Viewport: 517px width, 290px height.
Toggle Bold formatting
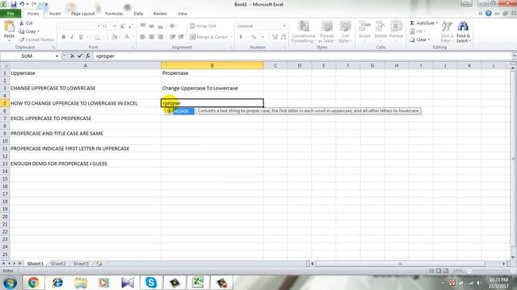click(63, 37)
